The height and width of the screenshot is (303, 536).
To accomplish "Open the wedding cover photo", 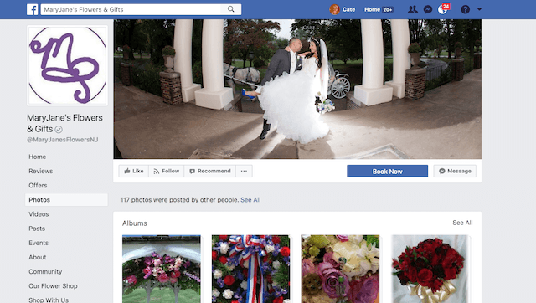I will (297, 90).
